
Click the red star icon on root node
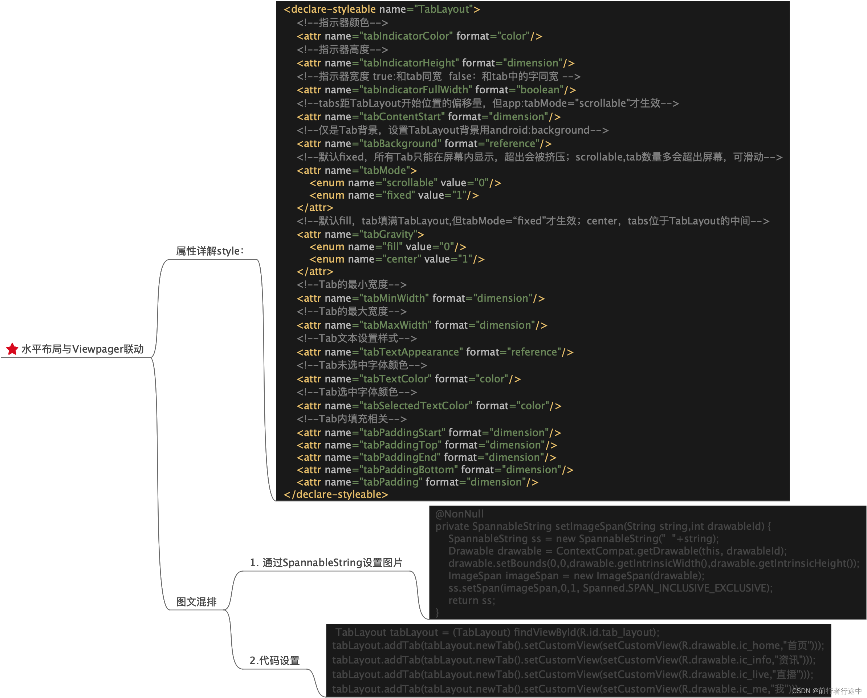12,349
